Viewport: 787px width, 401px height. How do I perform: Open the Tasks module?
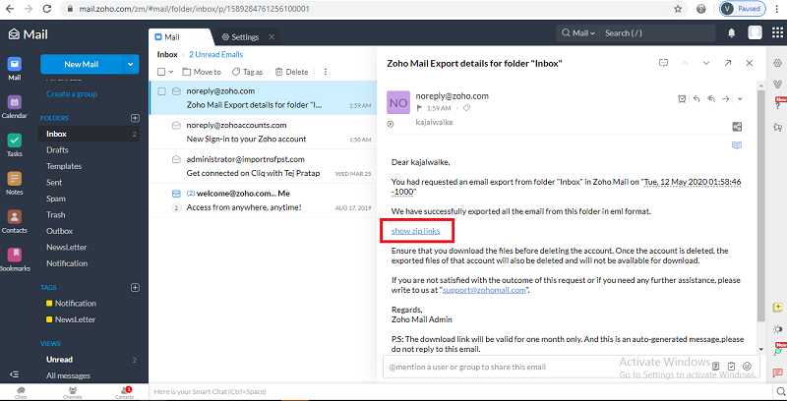pyautogui.click(x=15, y=144)
